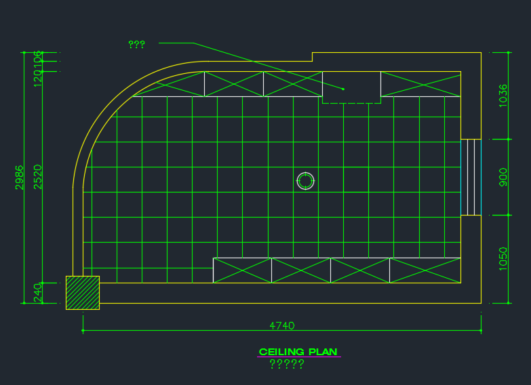Viewport: 531px width, 385px height.
Task: Click the leftmost crossed panel in bottom row
Action: 242,270
